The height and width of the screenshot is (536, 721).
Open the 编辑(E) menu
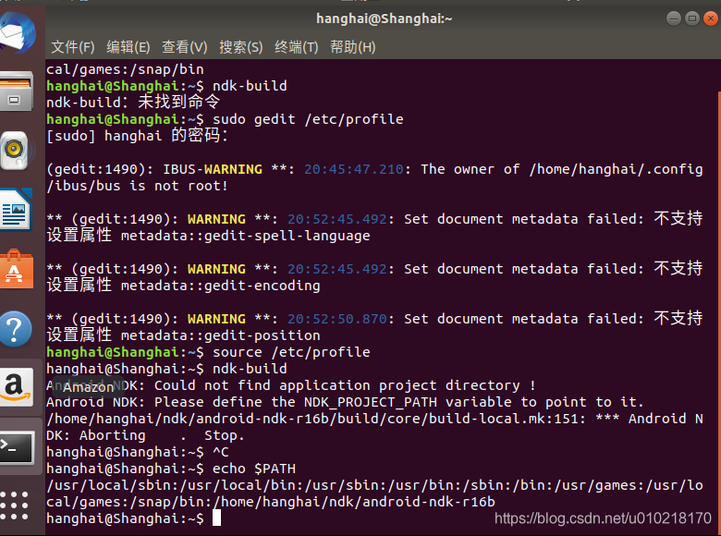click(x=128, y=47)
